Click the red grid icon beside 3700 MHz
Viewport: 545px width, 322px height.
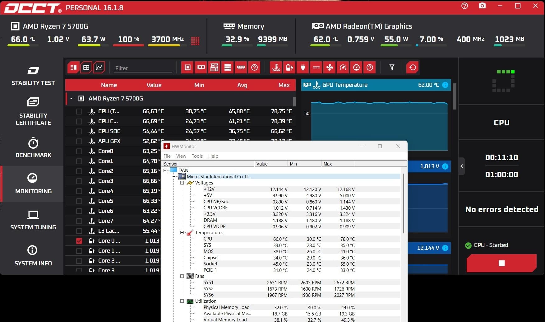(x=195, y=41)
